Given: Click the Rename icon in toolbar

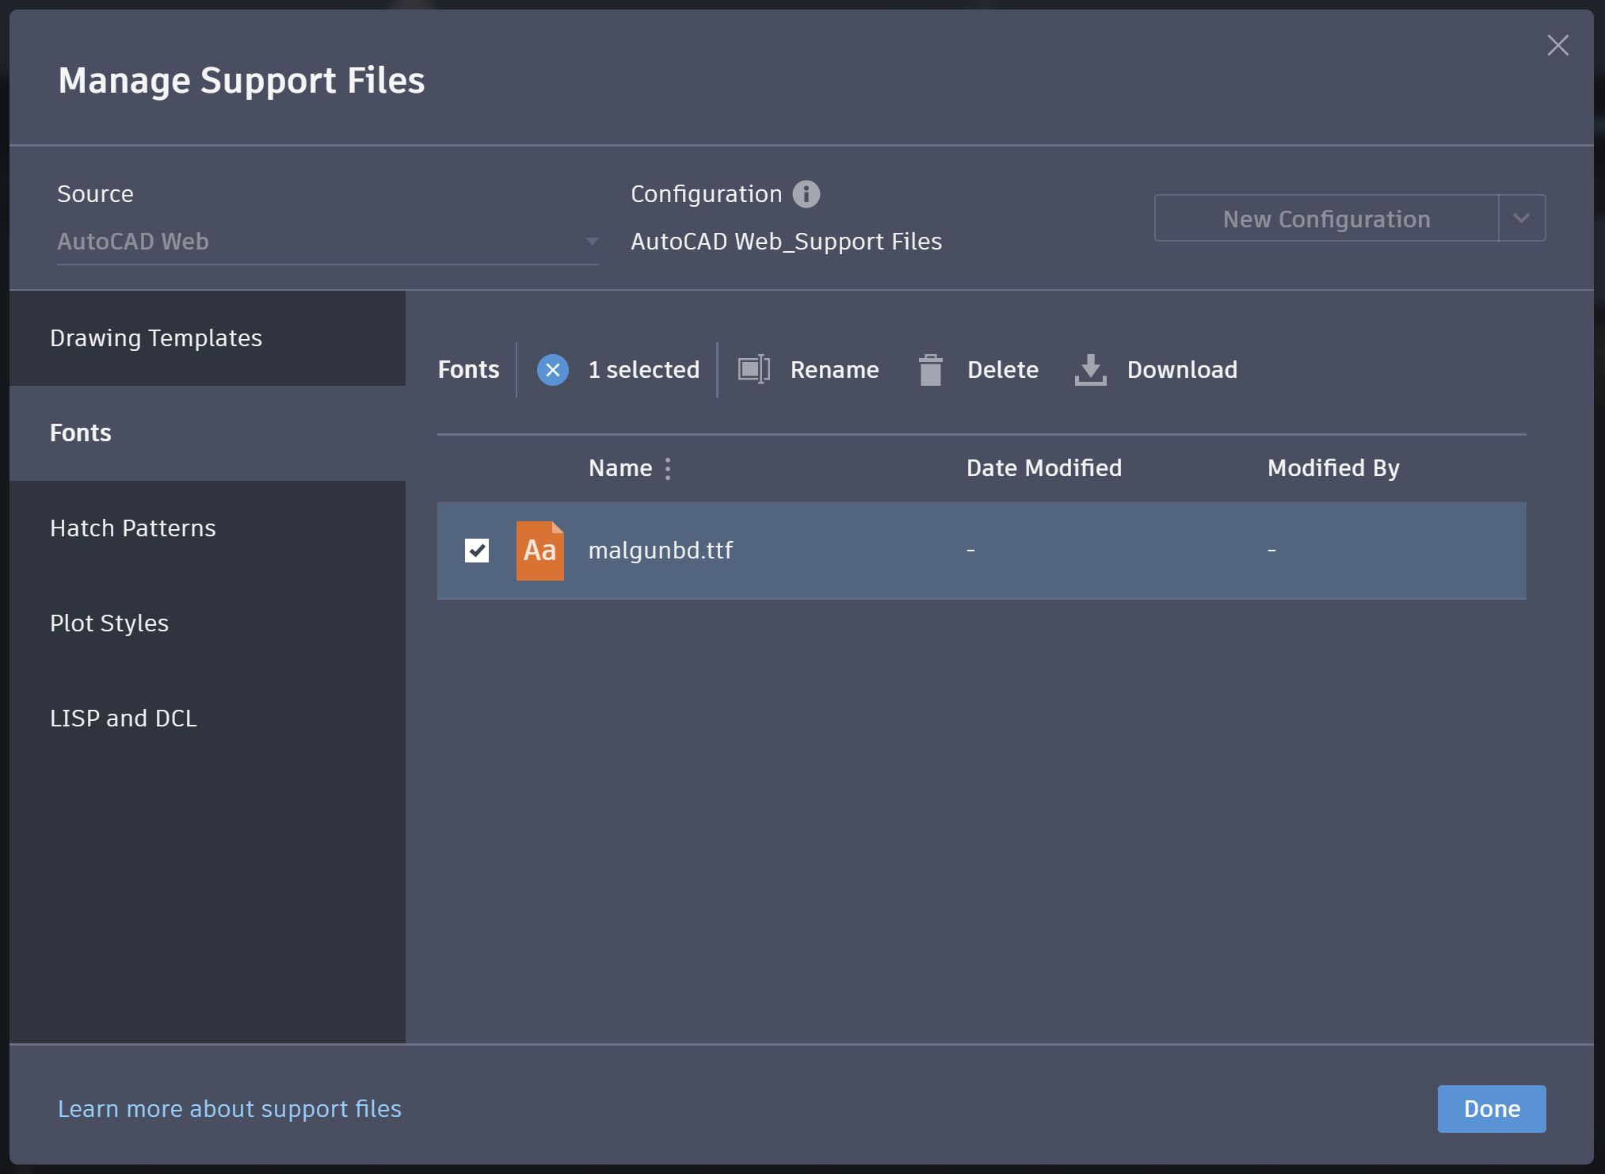Looking at the screenshot, I should (x=753, y=369).
